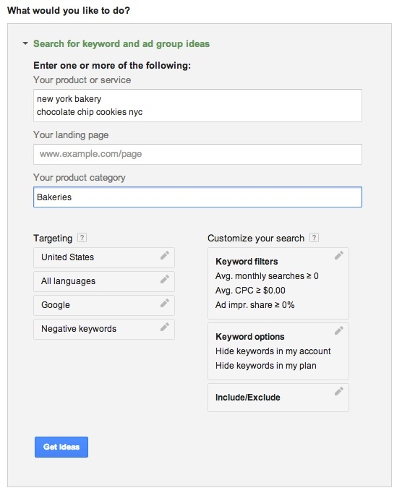Open the Keyword filters panel

(x=278, y=283)
